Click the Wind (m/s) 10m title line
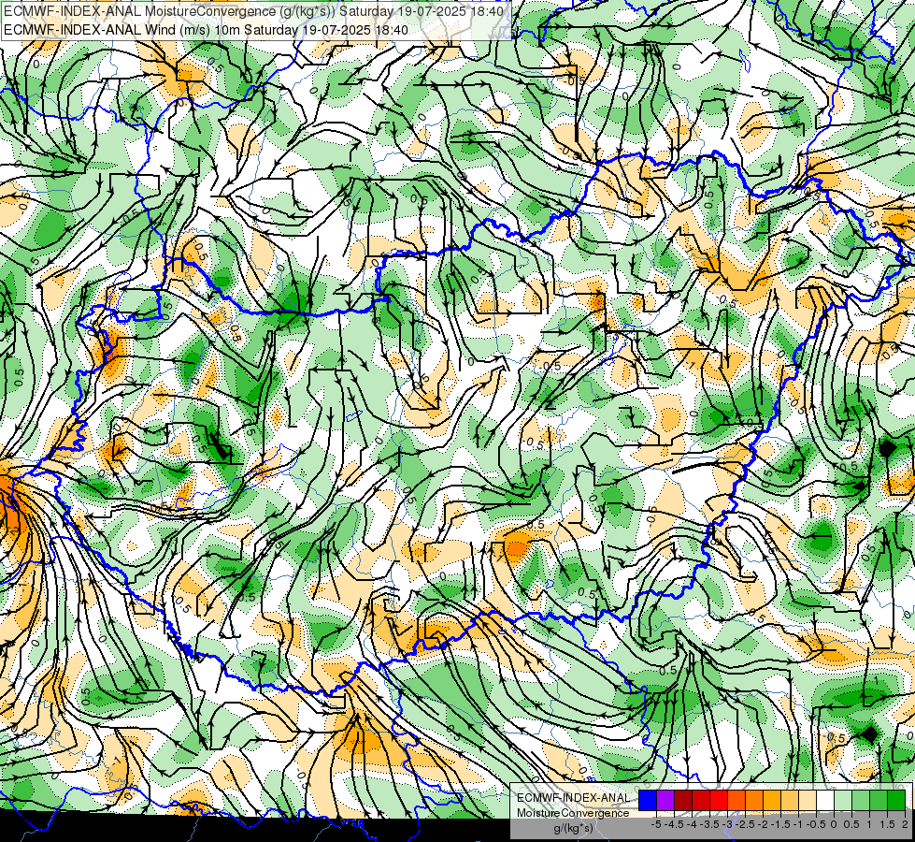 (x=206, y=30)
